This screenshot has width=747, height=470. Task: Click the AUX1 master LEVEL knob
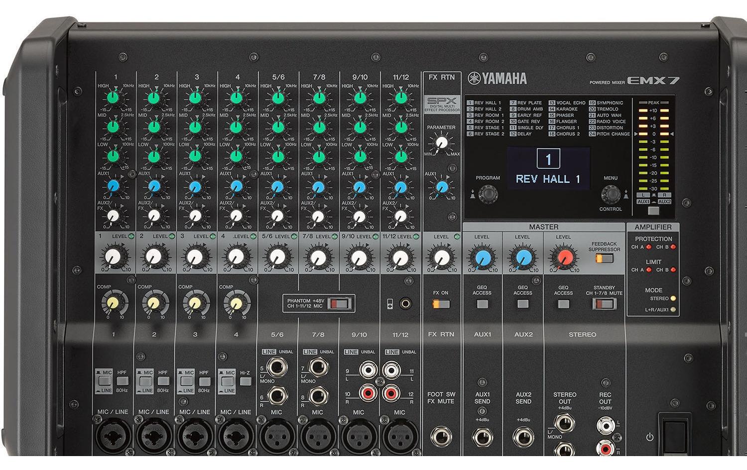pyautogui.click(x=482, y=257)
